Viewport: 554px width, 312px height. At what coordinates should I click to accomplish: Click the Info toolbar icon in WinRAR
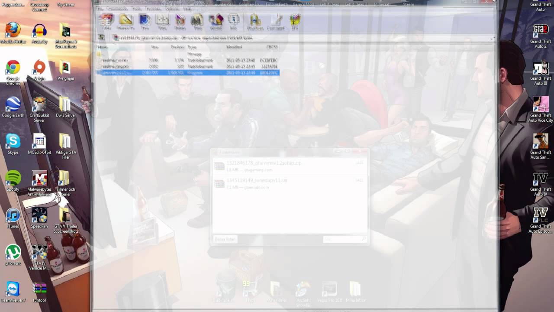tap(233, 22)
